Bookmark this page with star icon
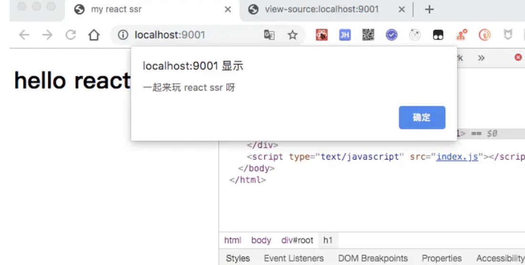525x265 pixels. 292,35
